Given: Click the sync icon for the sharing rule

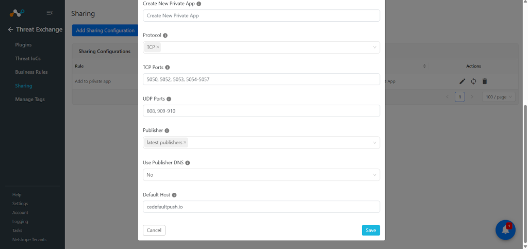Looking at the screenshot, I should (x=473, y=81).
